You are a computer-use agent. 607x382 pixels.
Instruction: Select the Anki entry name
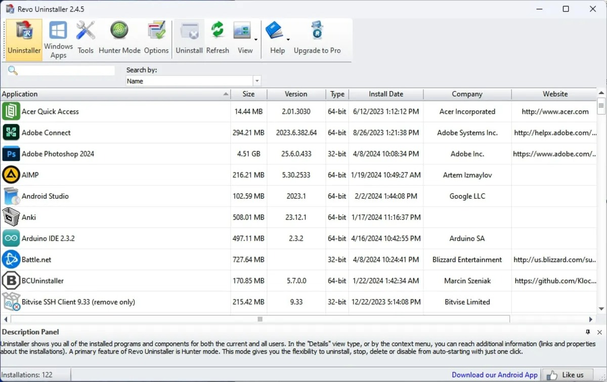29,217
